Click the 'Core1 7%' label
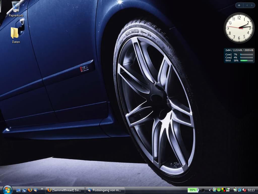258x194 pixels. coord(231,55)
